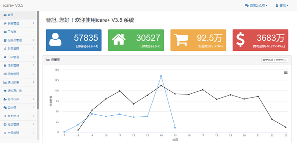Click the 时间 x-axis label
The image size is (297, 143).
click(175, 140)
